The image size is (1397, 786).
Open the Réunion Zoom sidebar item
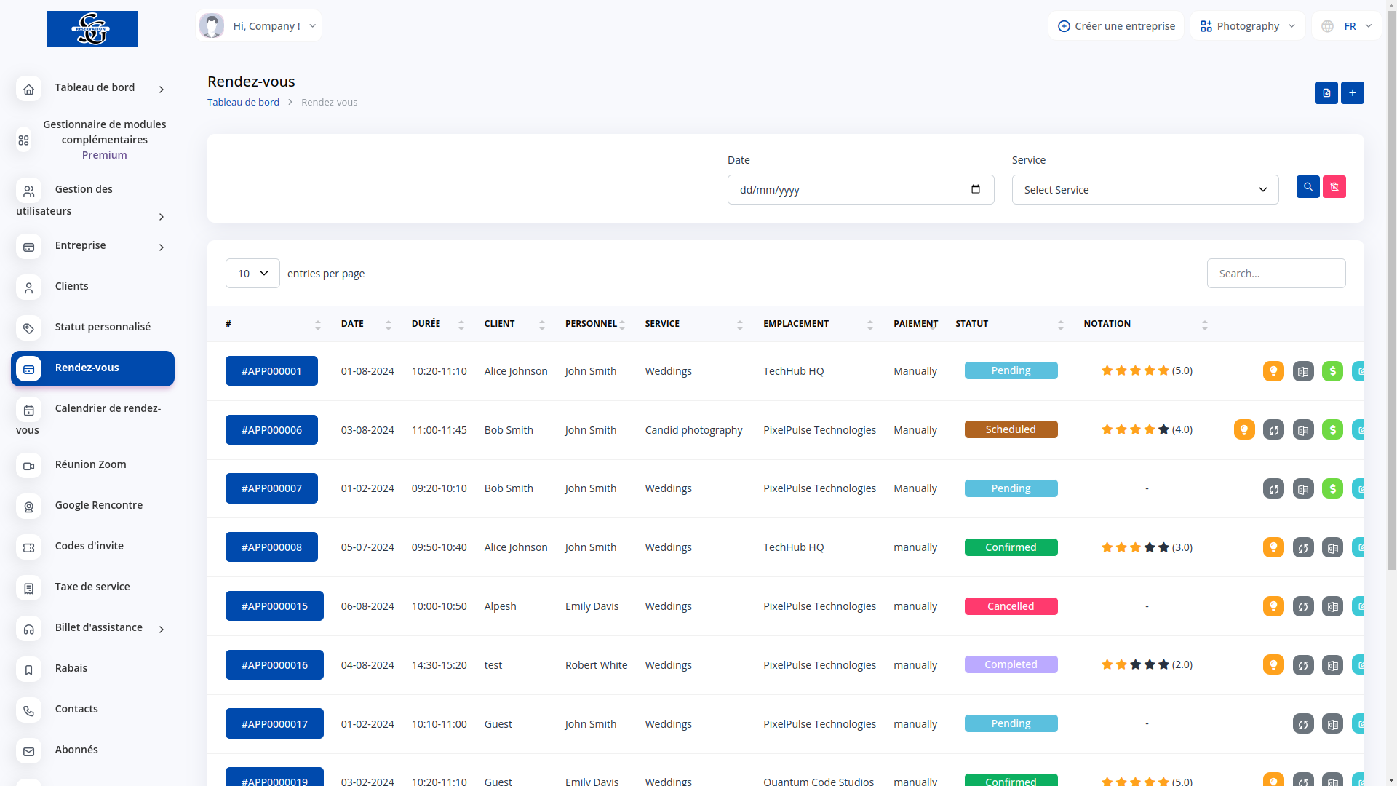(90, 464)
